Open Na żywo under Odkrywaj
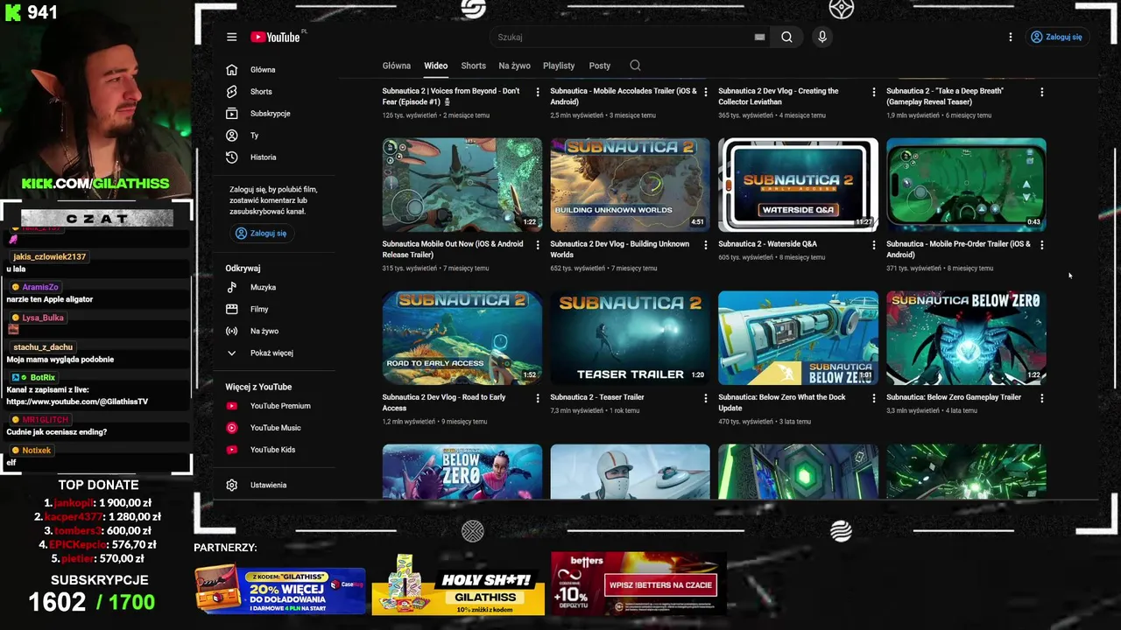This screenshot has height=630, width=1121. pyautogui.click(x=264, y=332)
